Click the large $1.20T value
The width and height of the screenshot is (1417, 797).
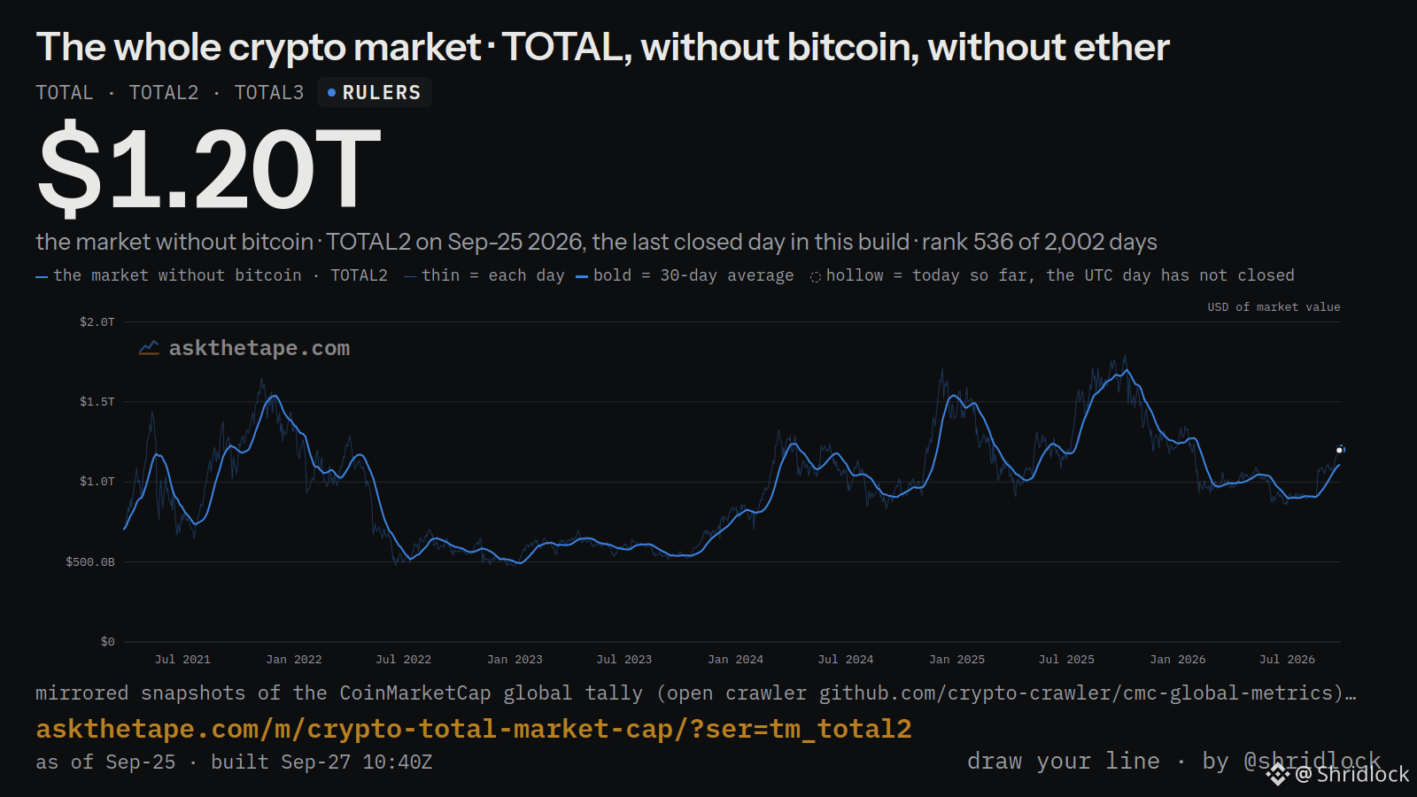[x=209, y=169]
